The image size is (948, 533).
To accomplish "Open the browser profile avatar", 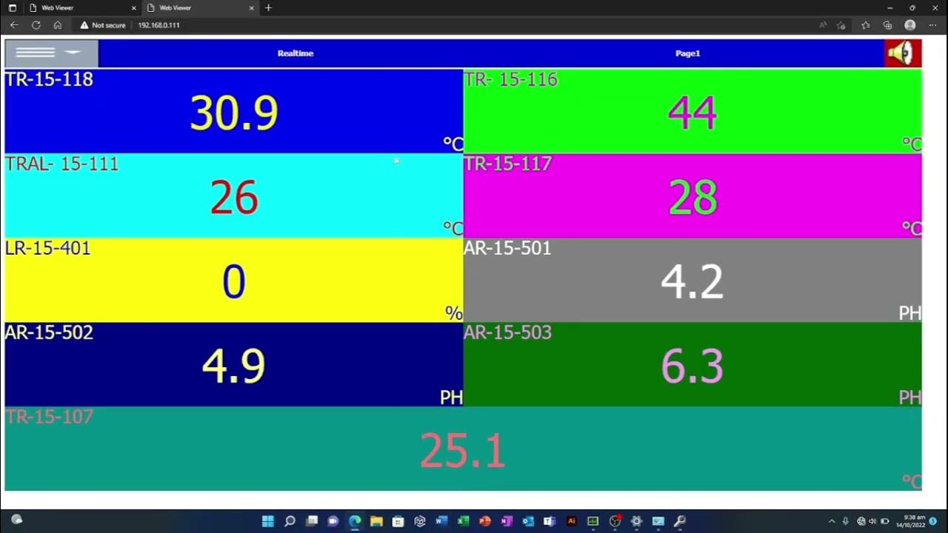I will (910, 25).
